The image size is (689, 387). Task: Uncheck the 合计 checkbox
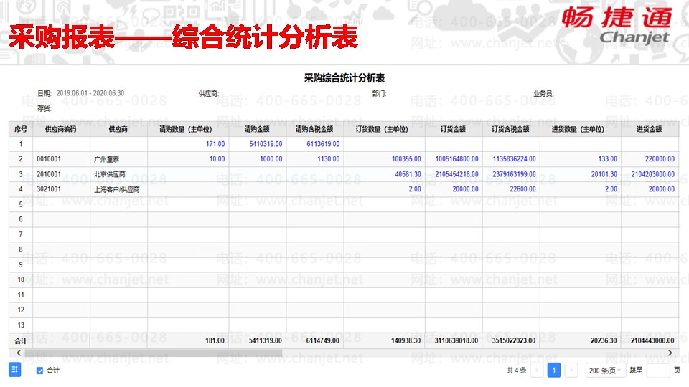tap(40, 371)
